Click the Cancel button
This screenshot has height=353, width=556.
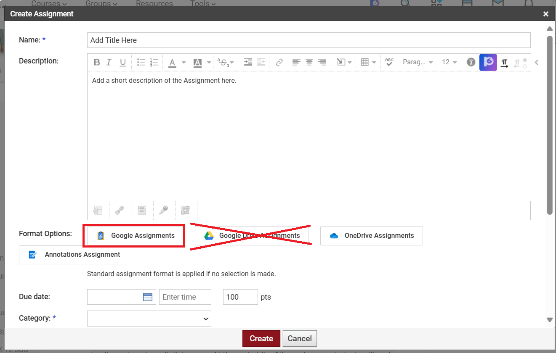[299, 339]
